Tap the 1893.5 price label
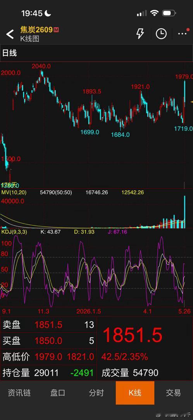 click(92, 91)
